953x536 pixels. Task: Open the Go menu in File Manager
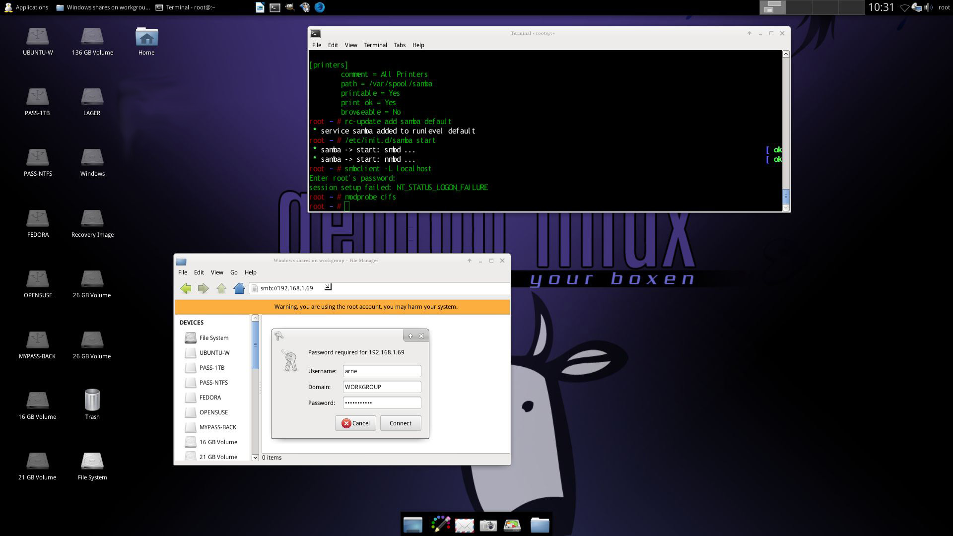point(233,272)
